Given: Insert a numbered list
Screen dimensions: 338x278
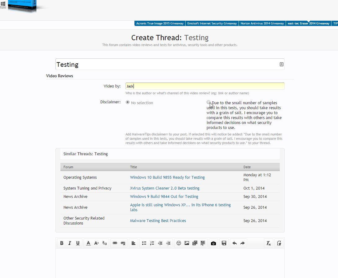Looking at the screenshot, I should [x=152, y=243].
